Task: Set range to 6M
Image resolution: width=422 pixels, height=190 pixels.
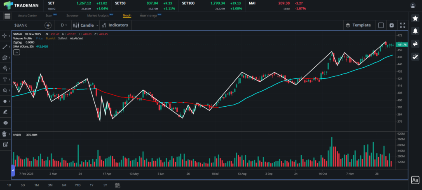Action: pos(64,185)
